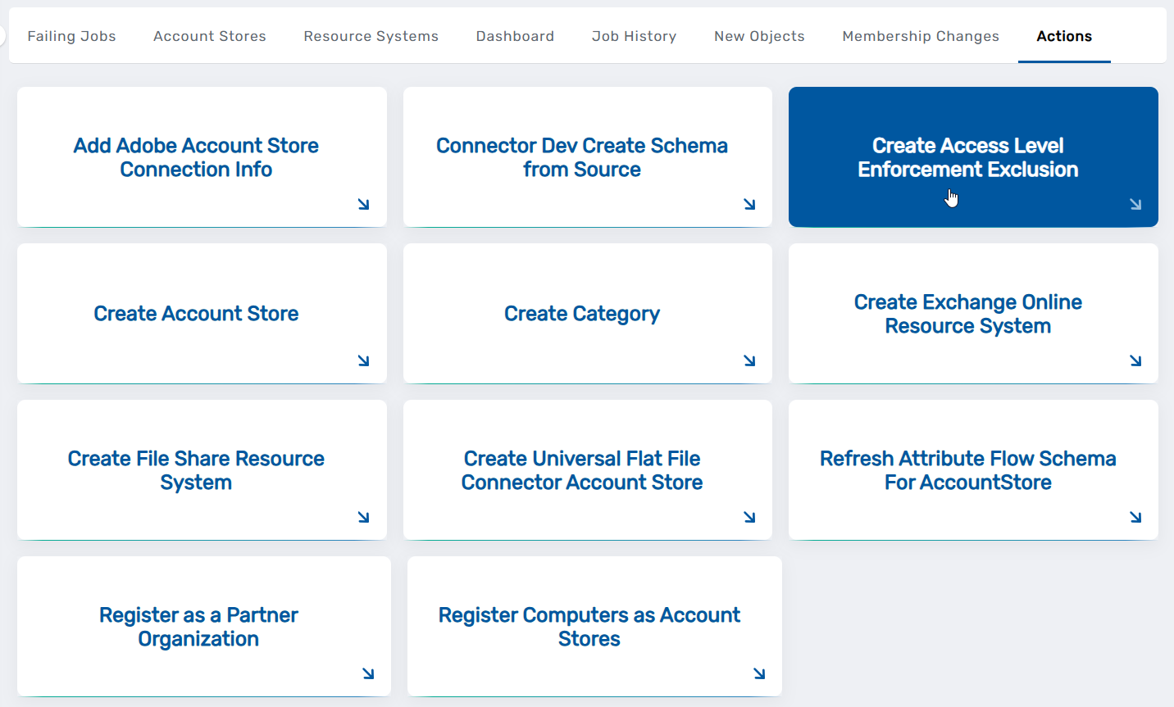The height and width of the screenshot is (707, 1174).
Task: Click the expand arrow on Add Adobe Account Store card
Action: [x=363, y=204]
